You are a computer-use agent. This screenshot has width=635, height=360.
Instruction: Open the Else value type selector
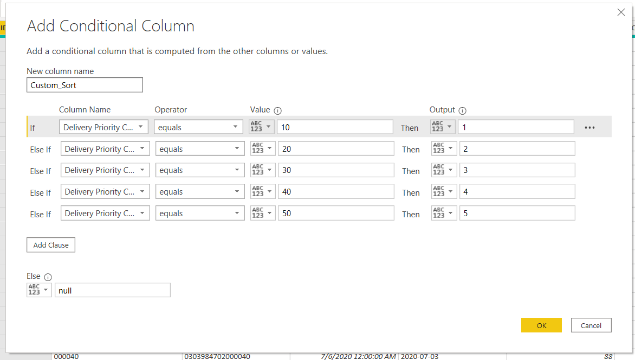(x=40, y=290)
